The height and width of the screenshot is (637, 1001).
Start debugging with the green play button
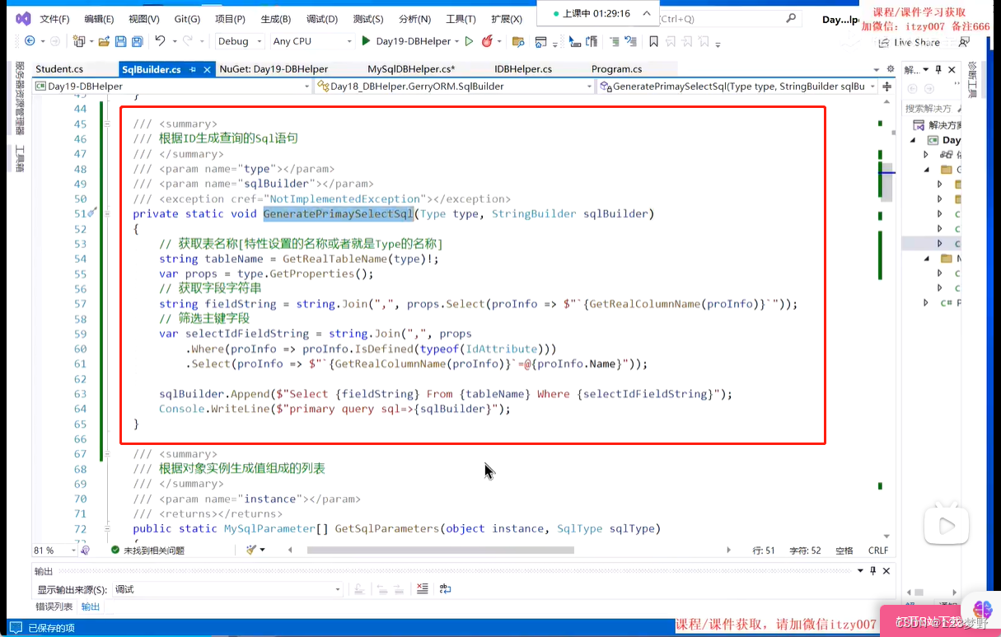[365, 43]
